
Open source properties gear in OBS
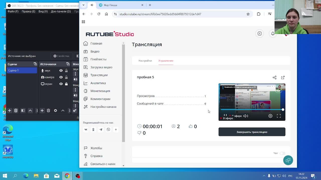pyautogui.click(x=55, y=110)
